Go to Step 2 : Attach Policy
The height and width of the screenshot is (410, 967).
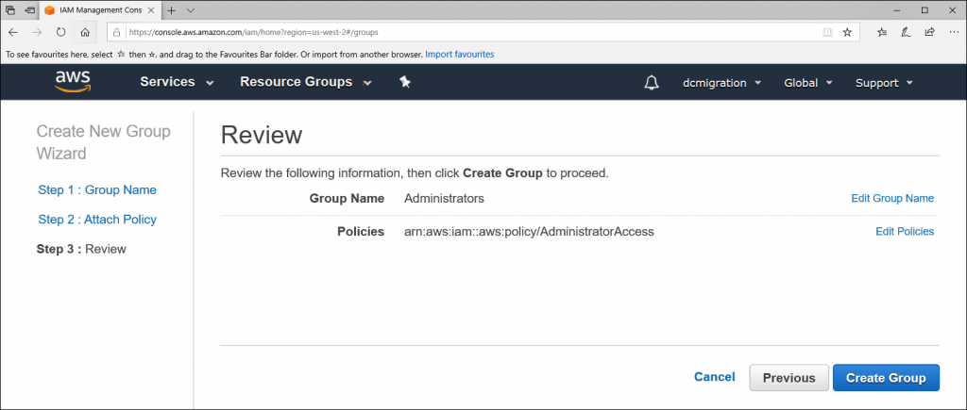pyautogui.click(x=97, y=220)
